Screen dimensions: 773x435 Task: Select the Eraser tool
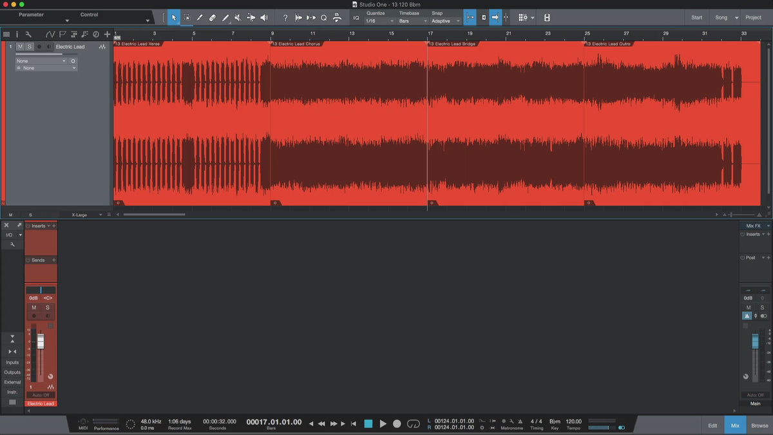point(213,18)
